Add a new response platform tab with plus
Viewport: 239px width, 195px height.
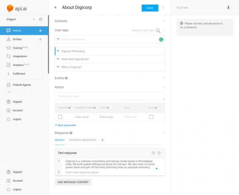click(x=103, y=140)
